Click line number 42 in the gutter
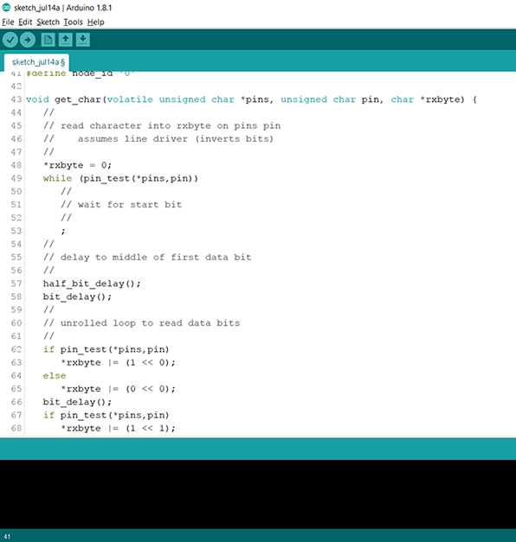Viewport: 516px width, 542px height. tap(16, 86)
